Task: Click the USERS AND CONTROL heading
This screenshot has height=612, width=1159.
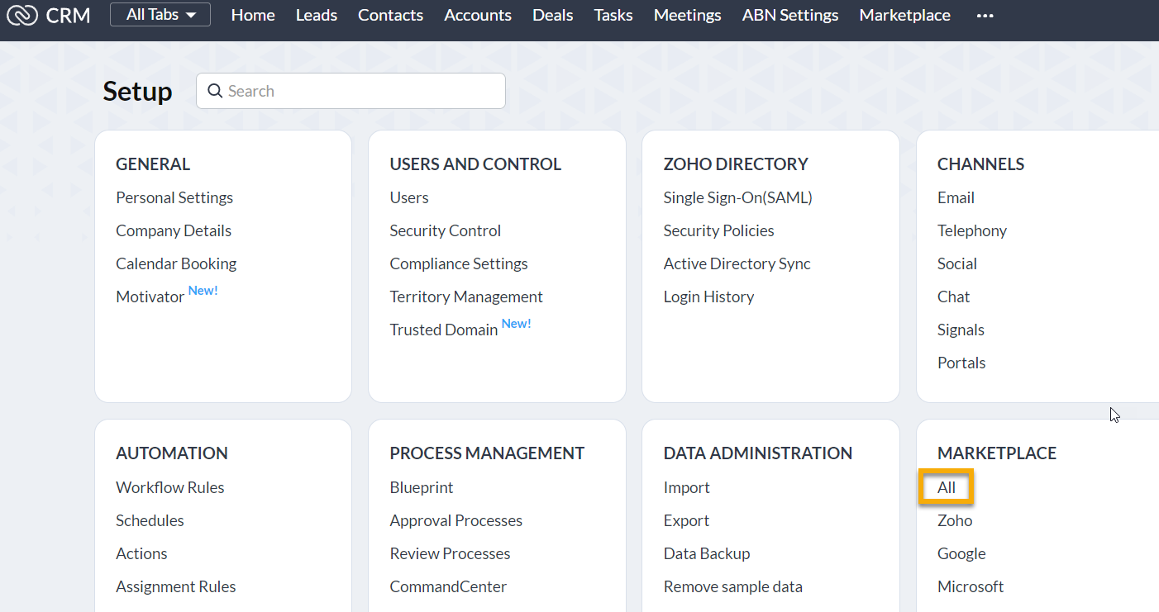Action: click(x=475, y=164)
